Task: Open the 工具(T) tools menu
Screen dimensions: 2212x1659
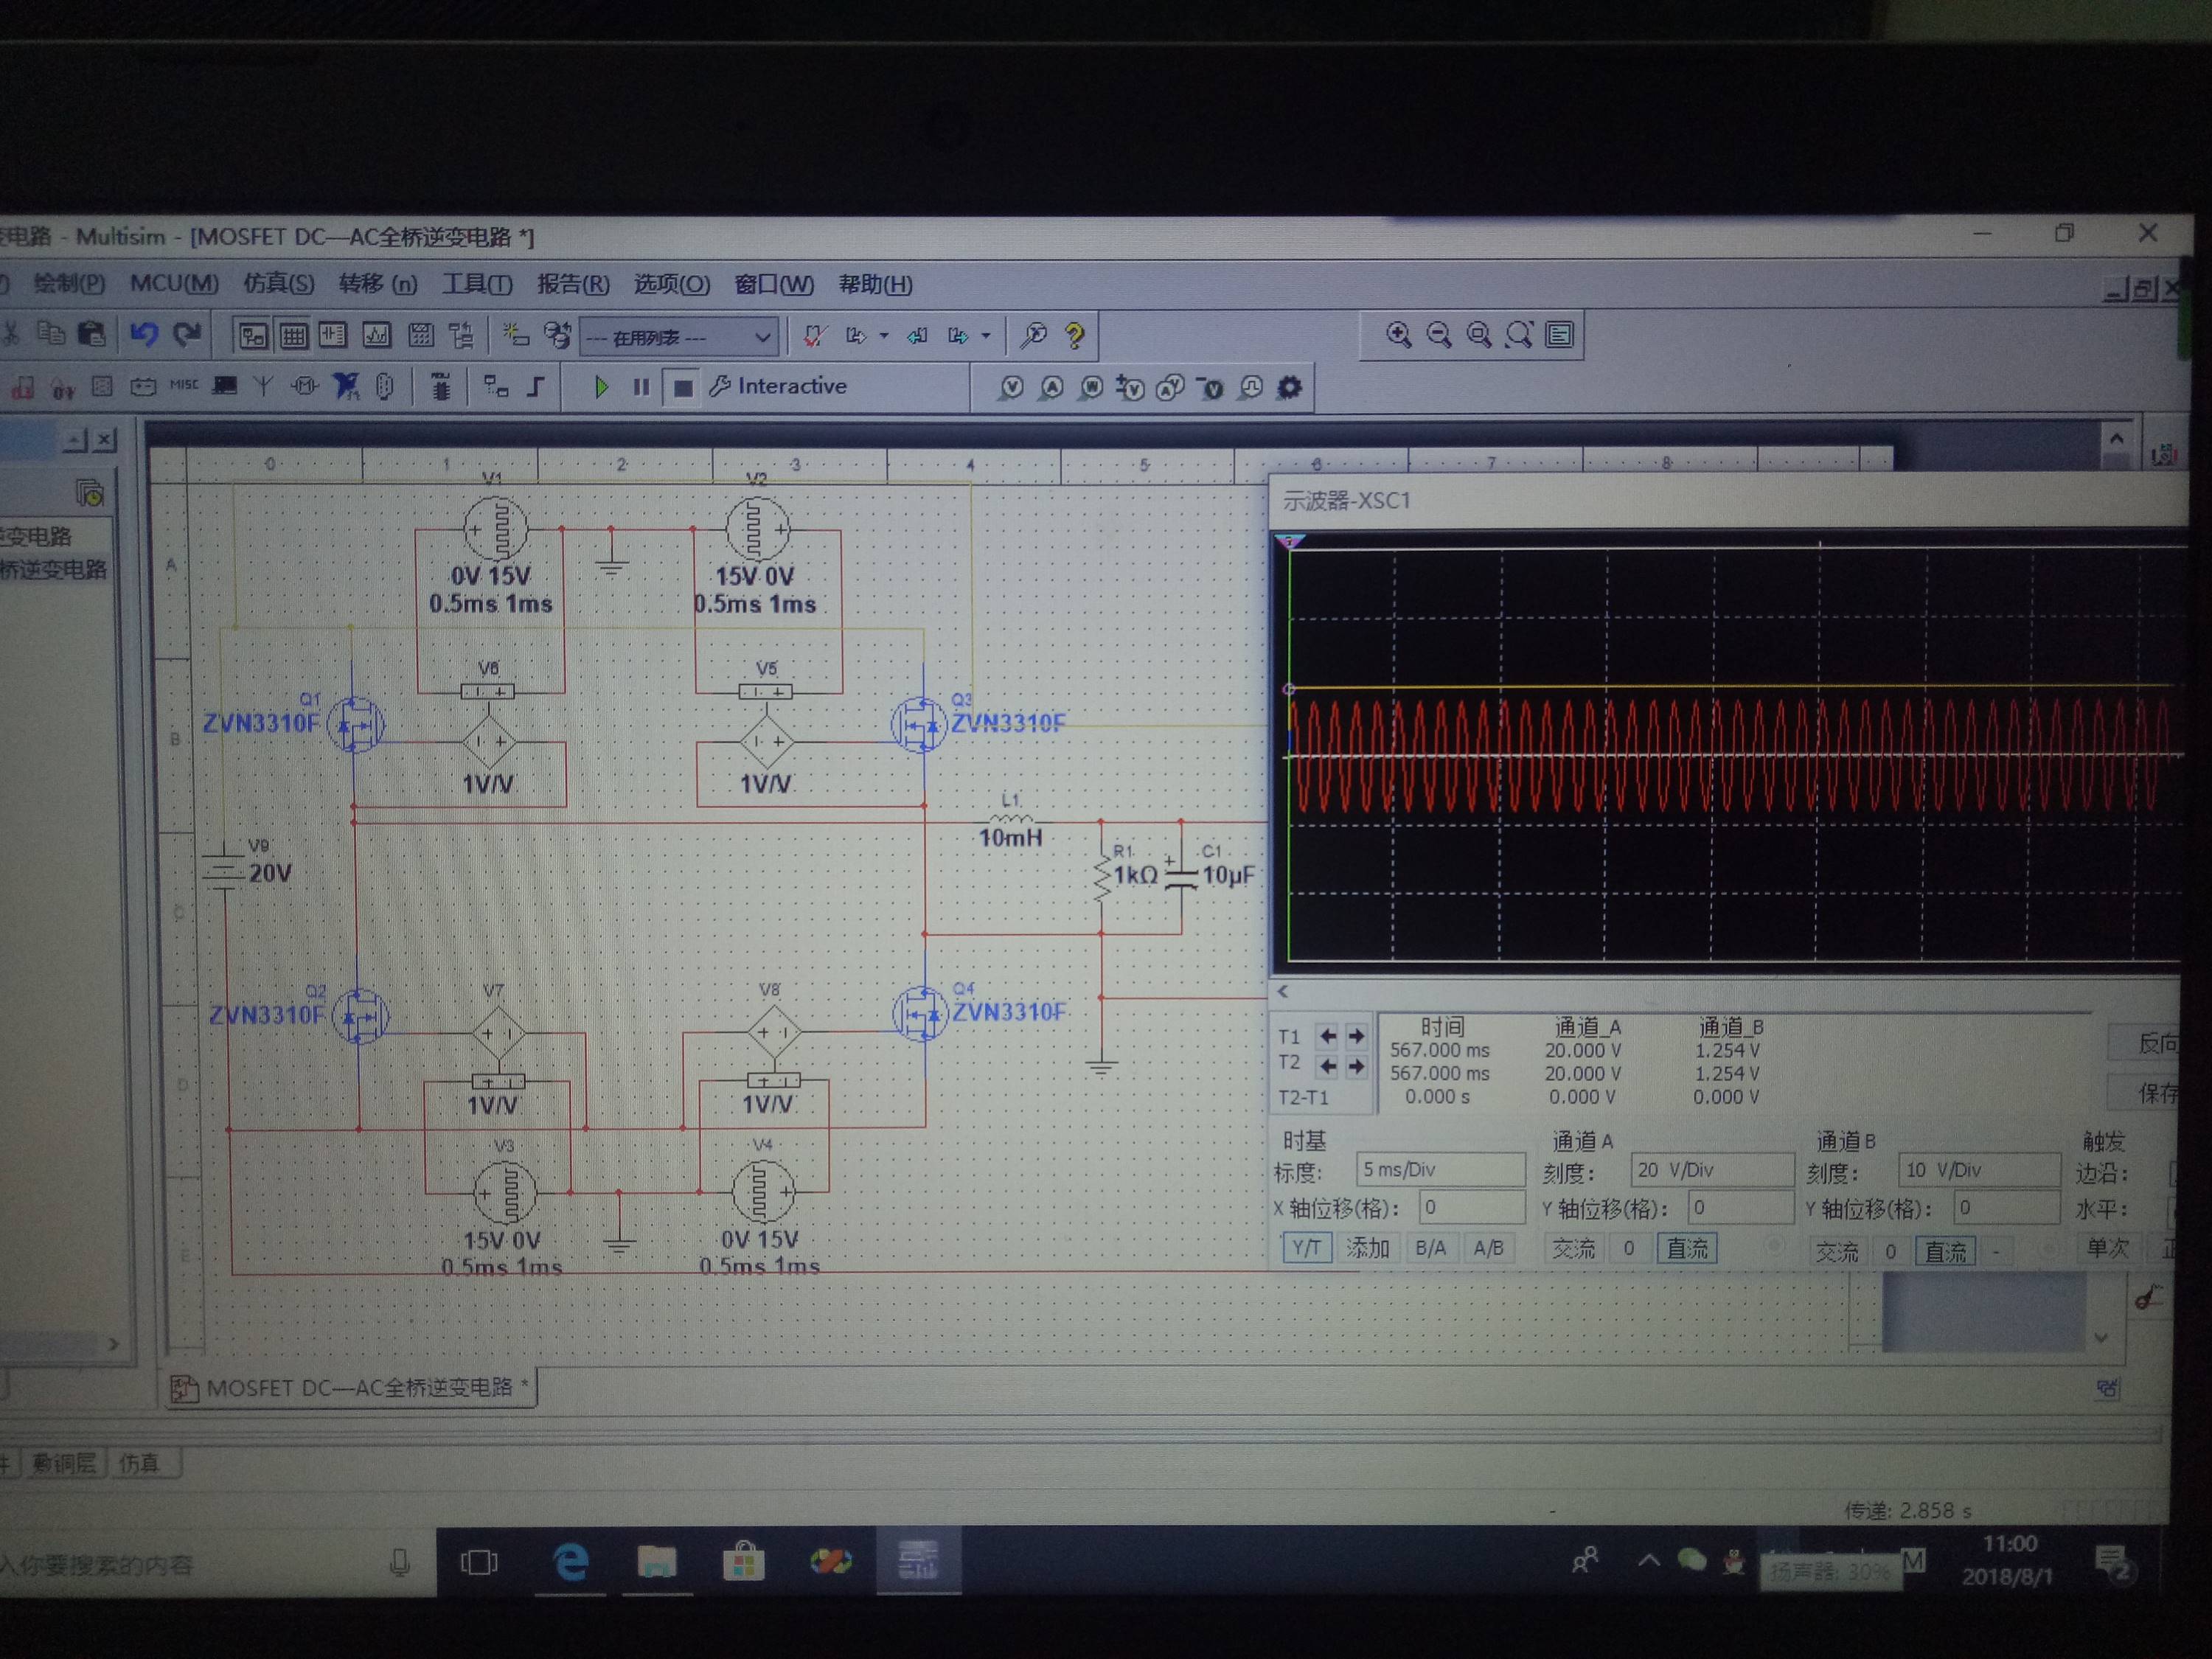Action: 477,284
